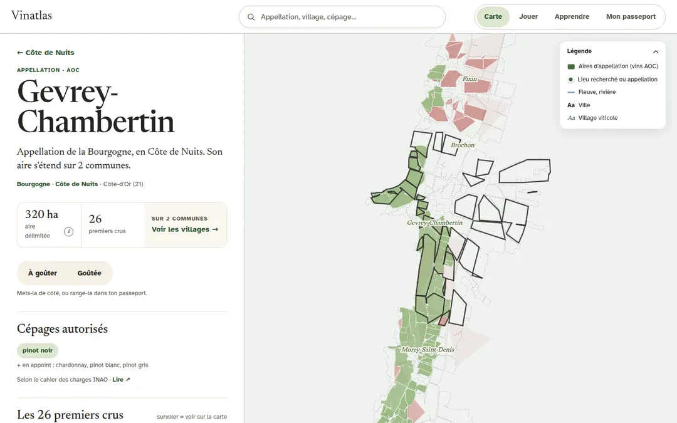Click the 320 ha area stat
The height and width of the screenshot is (423, 677).
(x=49, y=224)
